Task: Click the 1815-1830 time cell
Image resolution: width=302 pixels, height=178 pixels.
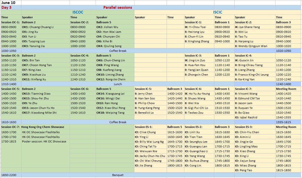Action: [x=288, y=170]
